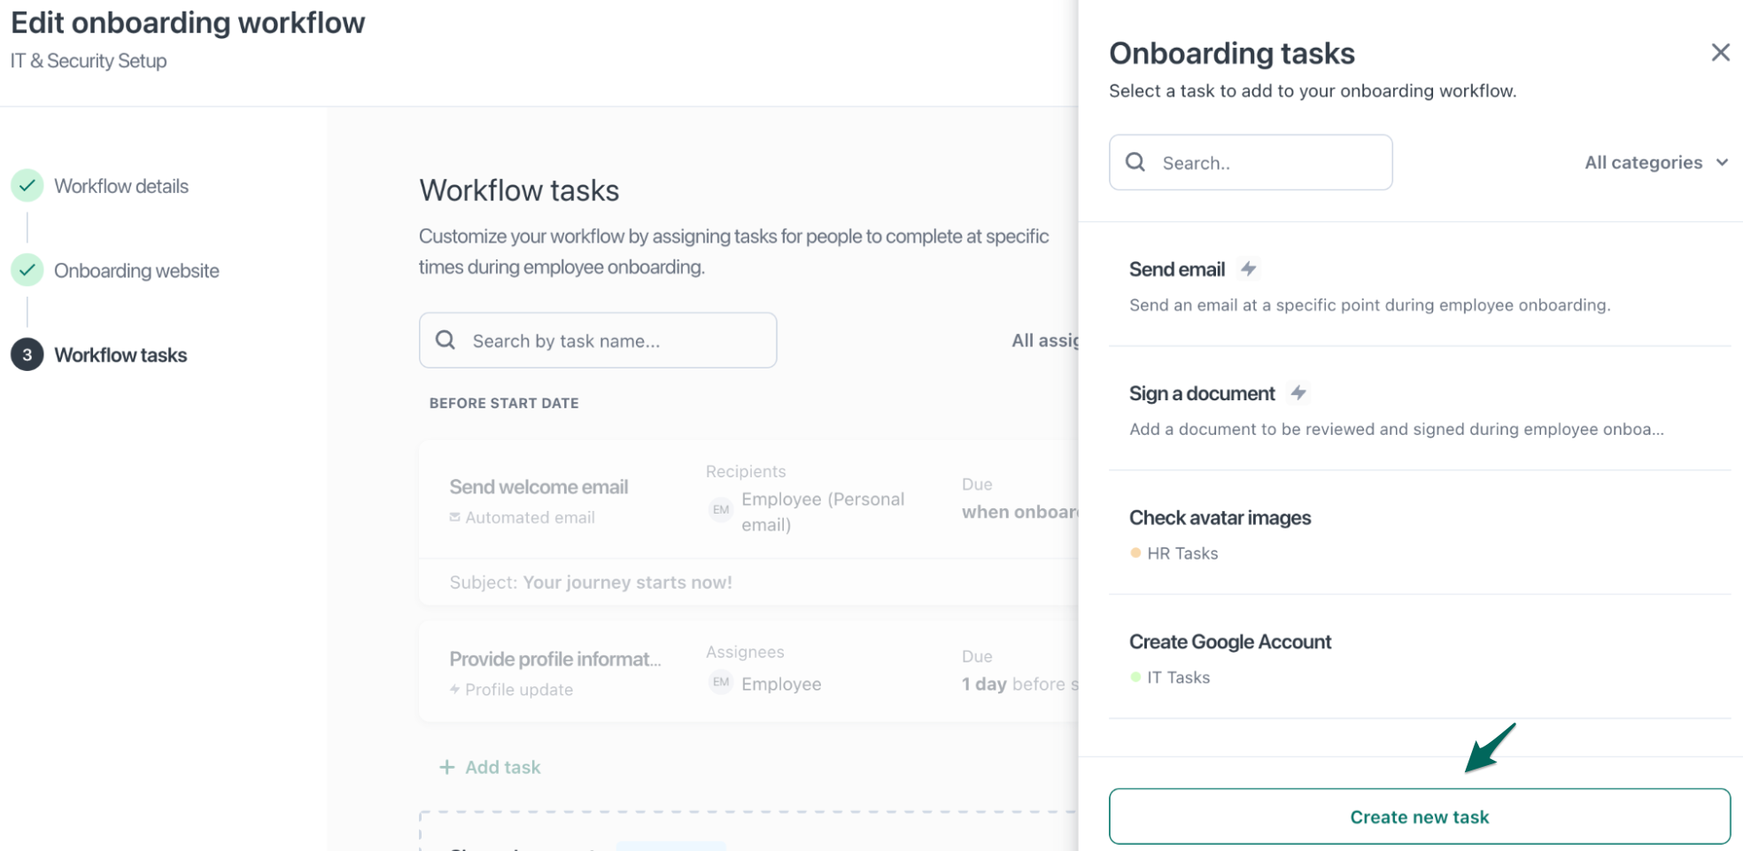
Task: Click the magnifier icon in the workflow task search
Action: click(445, 340)
